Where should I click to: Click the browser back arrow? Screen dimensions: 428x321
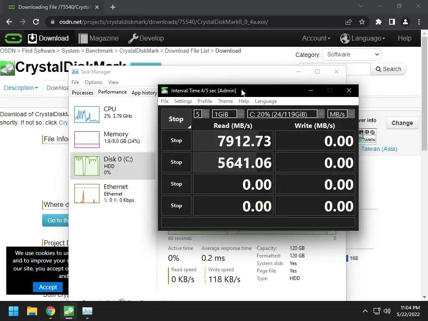coord(9,22)
